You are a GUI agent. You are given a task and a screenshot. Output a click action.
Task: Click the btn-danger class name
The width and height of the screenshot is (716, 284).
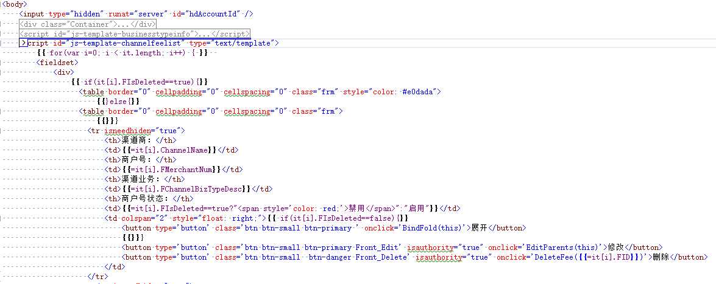pos(330,257)
